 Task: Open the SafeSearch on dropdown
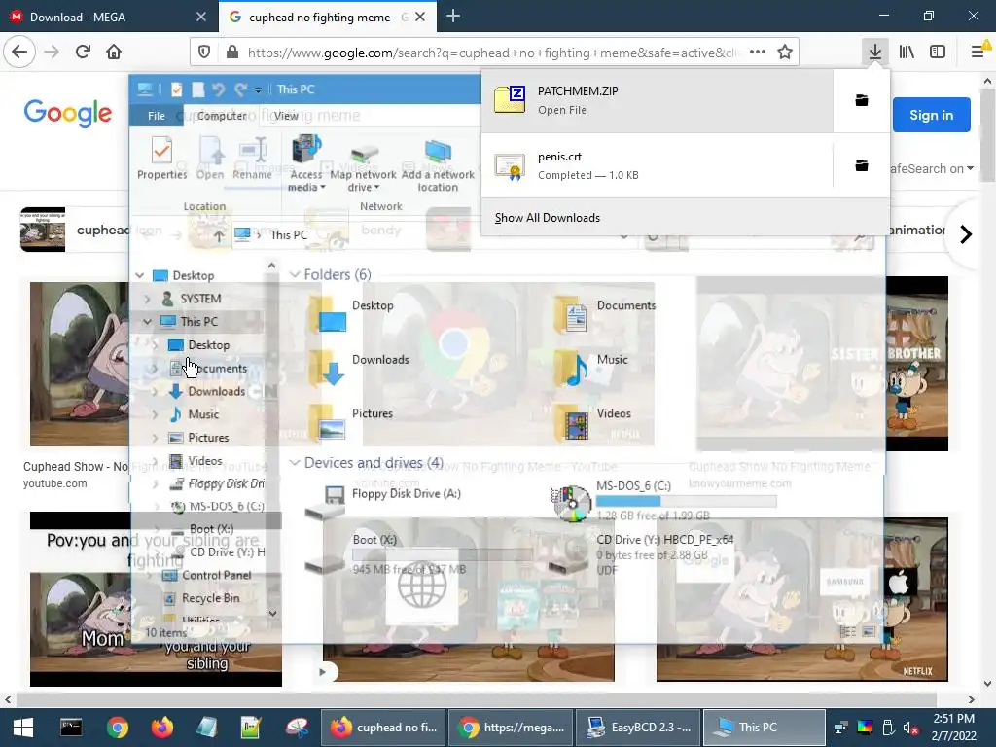pos(931,169)
